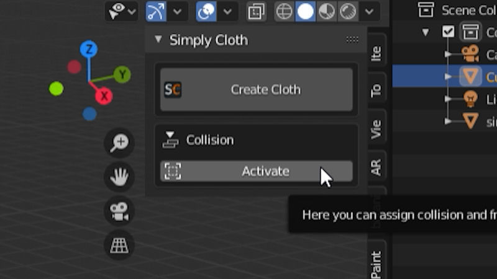The height and width of the screenshot is (279, 497).
Task: Switch to Wireframe shading
Action: click(x=285, y=12)
